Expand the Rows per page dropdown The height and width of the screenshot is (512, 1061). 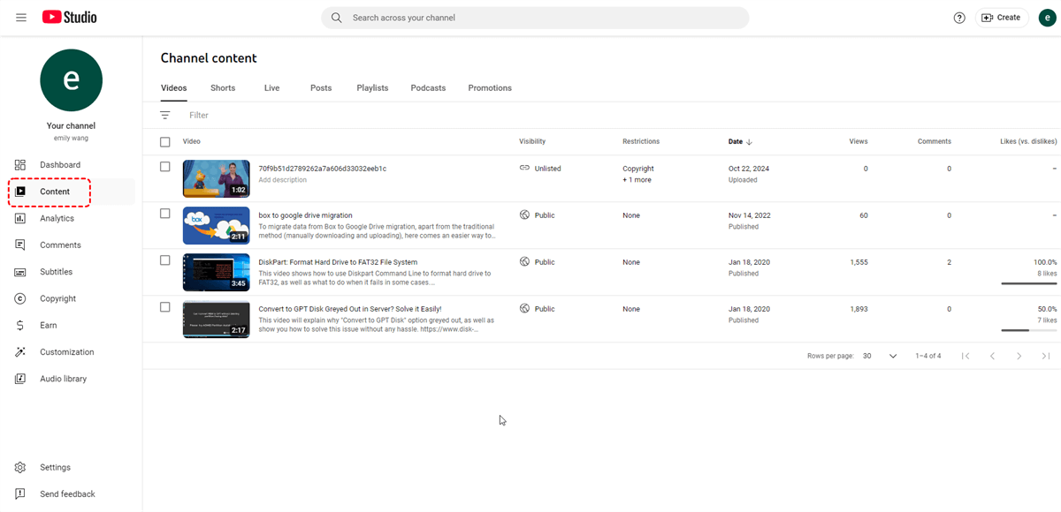coord(880,356)
